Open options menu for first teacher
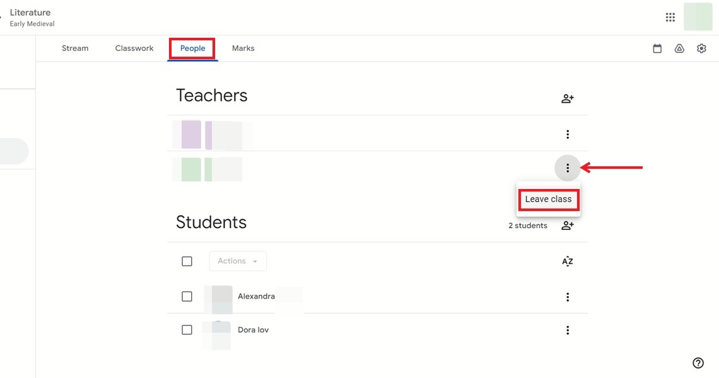 click(567, 134)
